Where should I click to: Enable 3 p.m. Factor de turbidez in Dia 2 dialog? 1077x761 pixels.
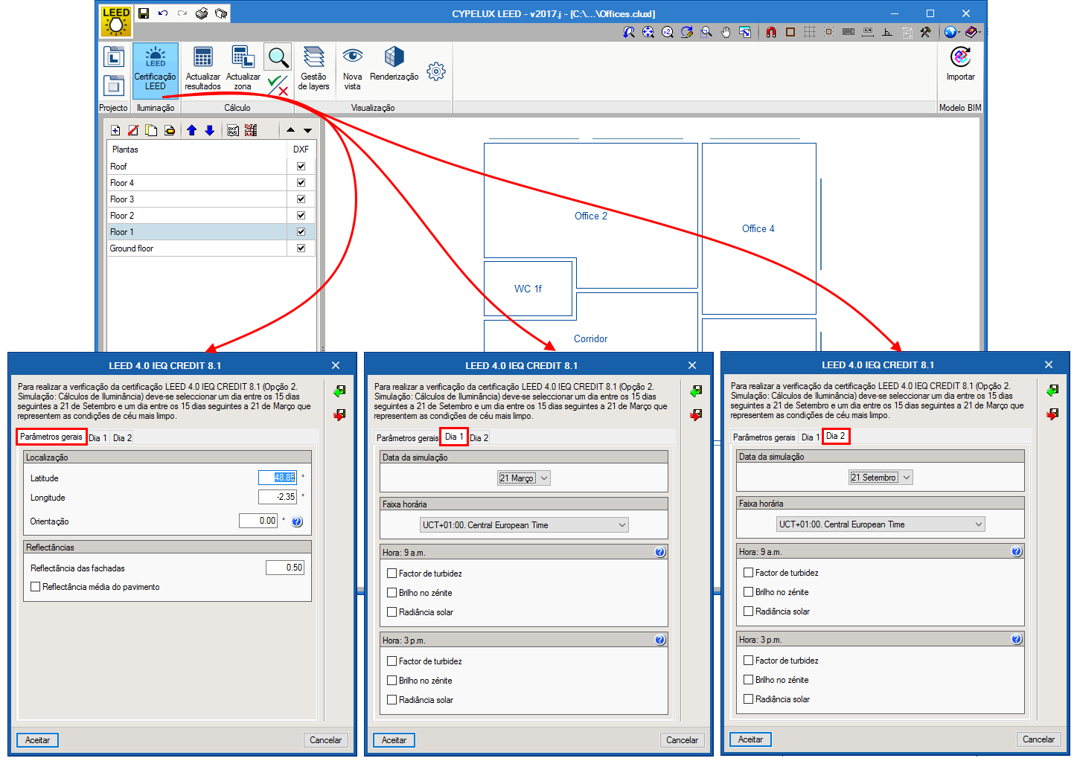tap(748, 661)
